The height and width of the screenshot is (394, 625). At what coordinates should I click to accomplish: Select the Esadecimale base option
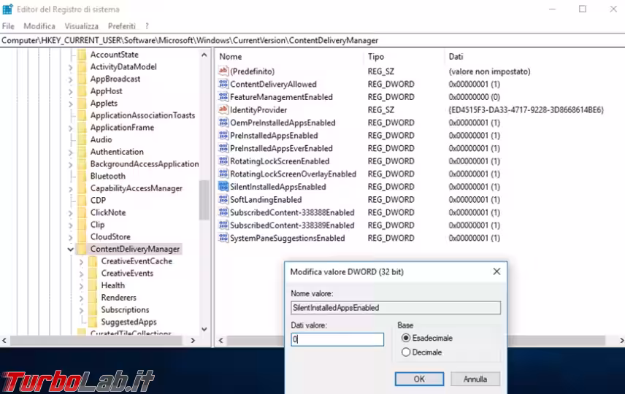click(406, 338)
